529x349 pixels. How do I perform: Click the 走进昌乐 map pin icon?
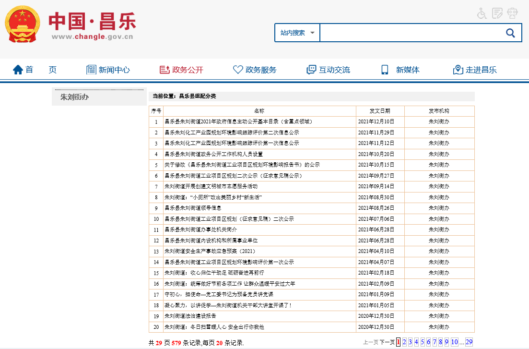[458, 70]
